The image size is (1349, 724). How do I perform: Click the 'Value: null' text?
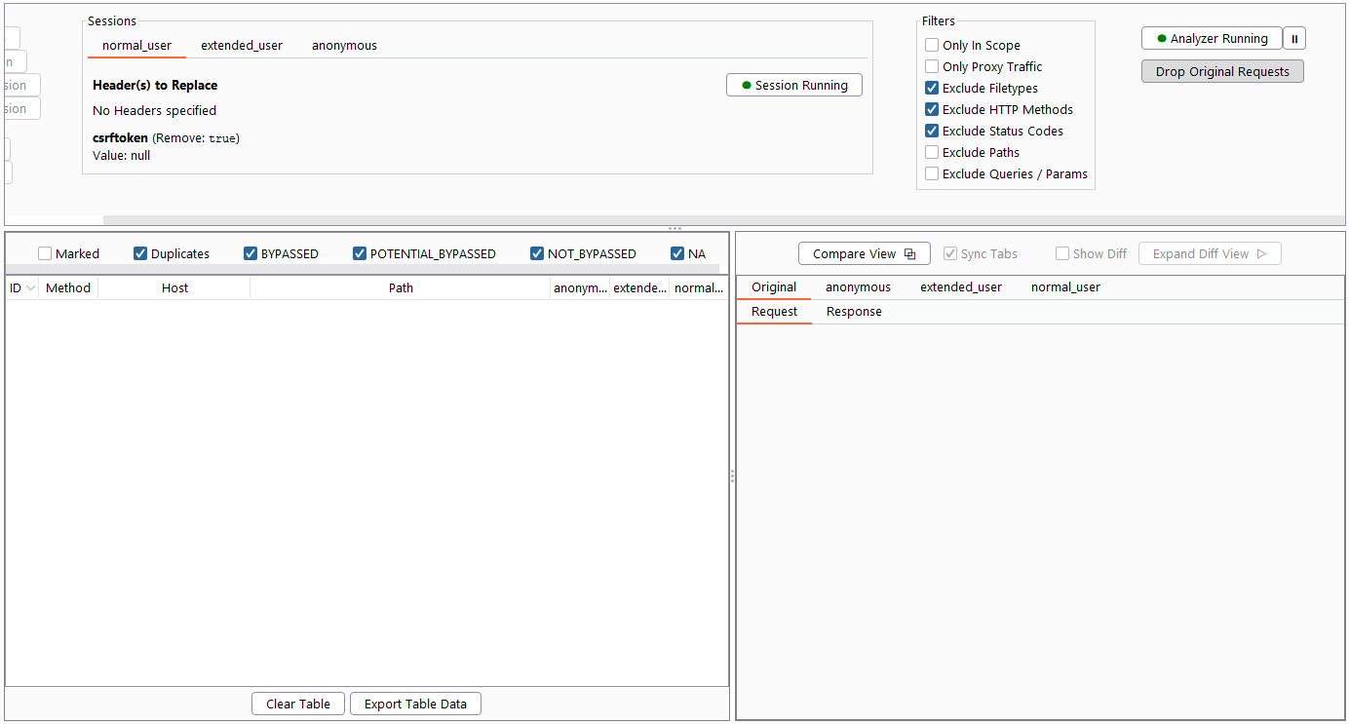(x=121, y=156)
